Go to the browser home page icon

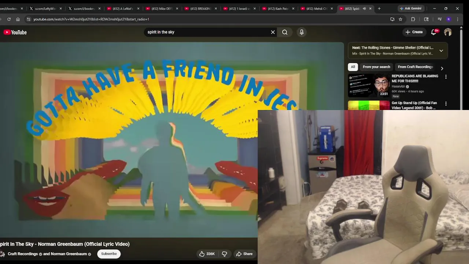tap(18, 19)
